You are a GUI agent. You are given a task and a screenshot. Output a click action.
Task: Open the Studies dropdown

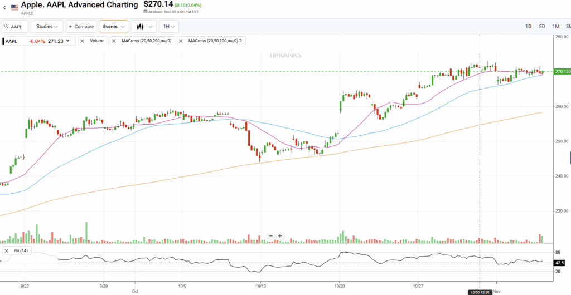[47, 27]
